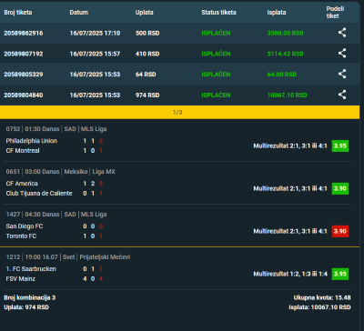Click the 500 RSD stake value
Screen dimensions: 364x331
pos(147,33)
